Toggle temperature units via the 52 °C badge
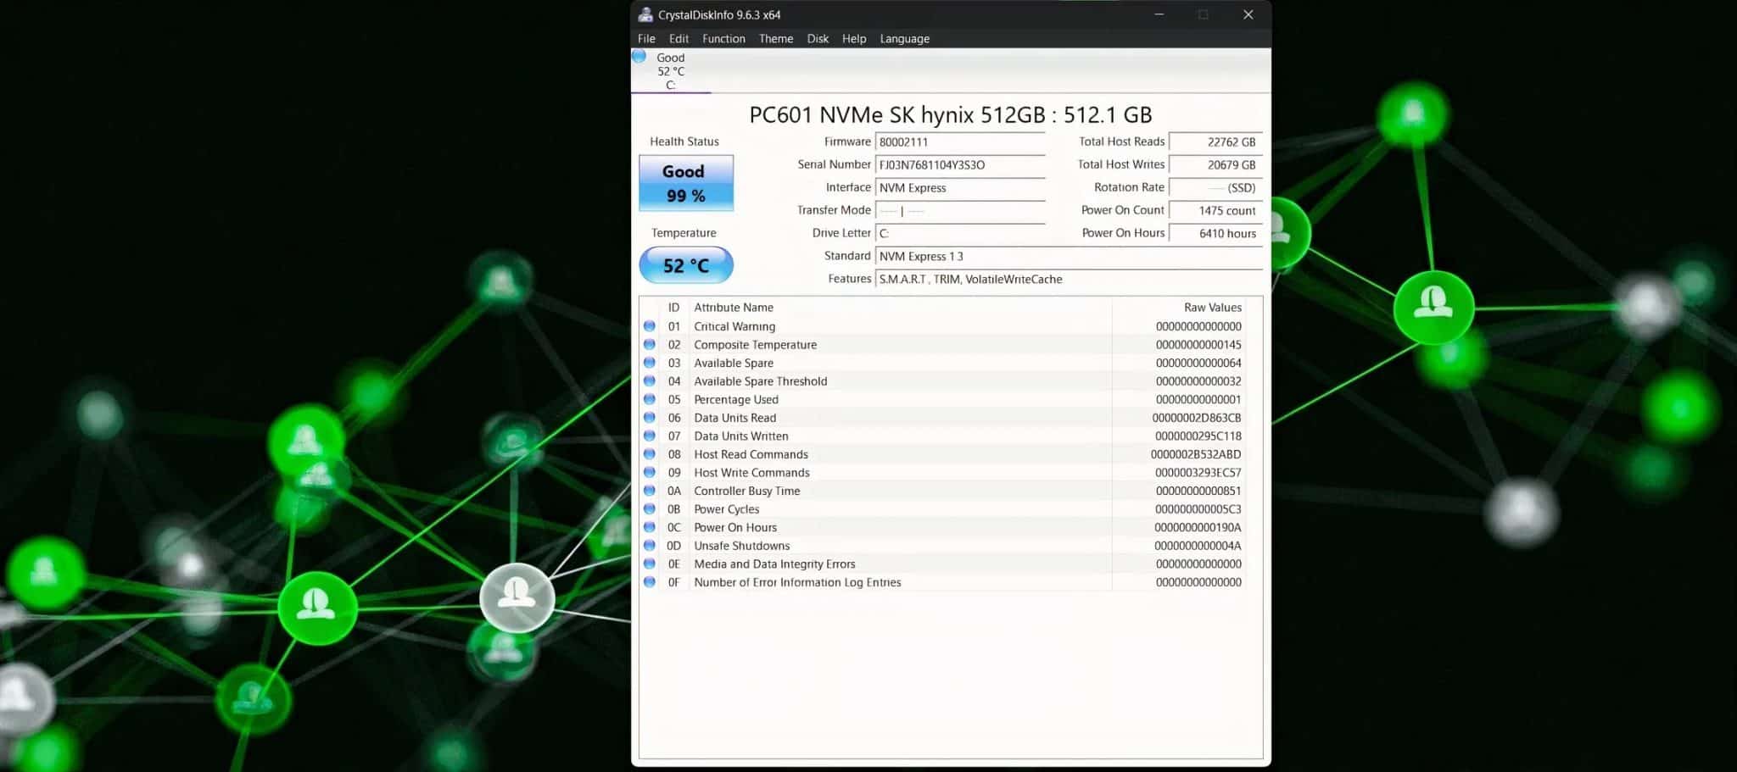Screen dimensions: 1737x772 click(685, 264)
